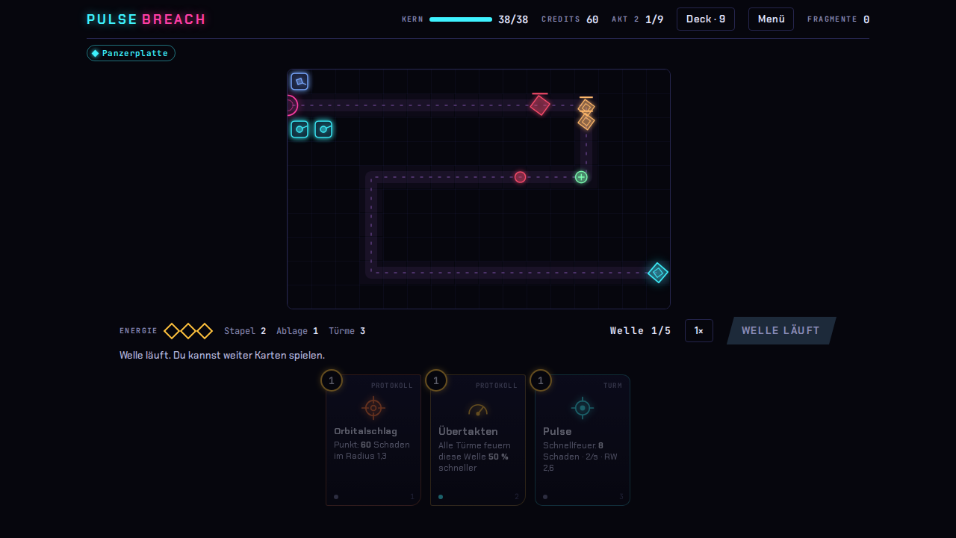Target the red circle enemy on the path

[520, 177]
